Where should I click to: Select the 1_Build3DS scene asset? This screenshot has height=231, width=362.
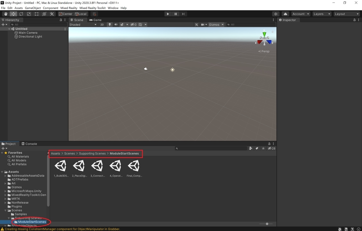click(61, 168)
